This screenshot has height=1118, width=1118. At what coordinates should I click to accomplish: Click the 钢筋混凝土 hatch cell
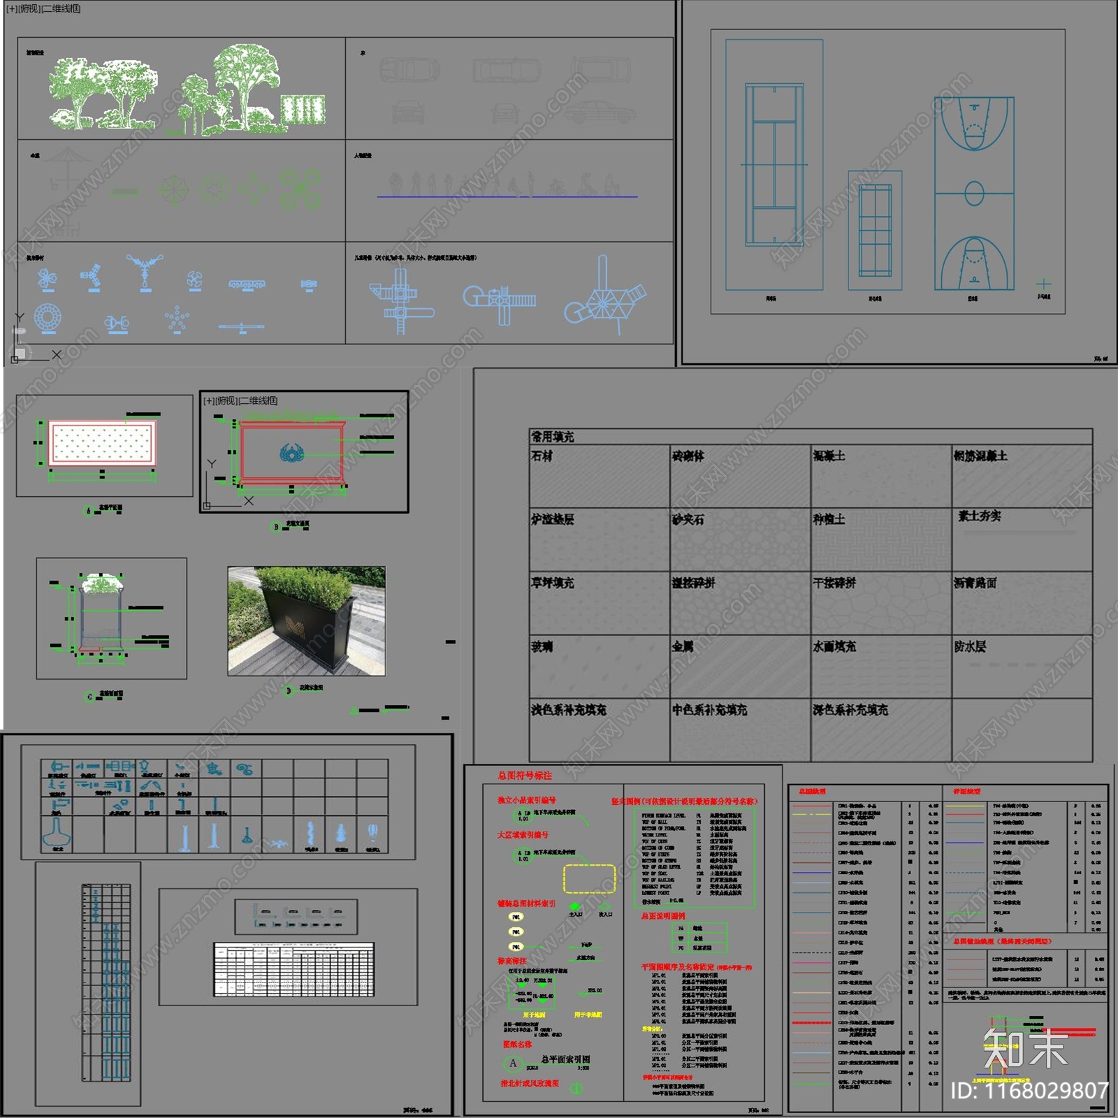(1022, 476)
